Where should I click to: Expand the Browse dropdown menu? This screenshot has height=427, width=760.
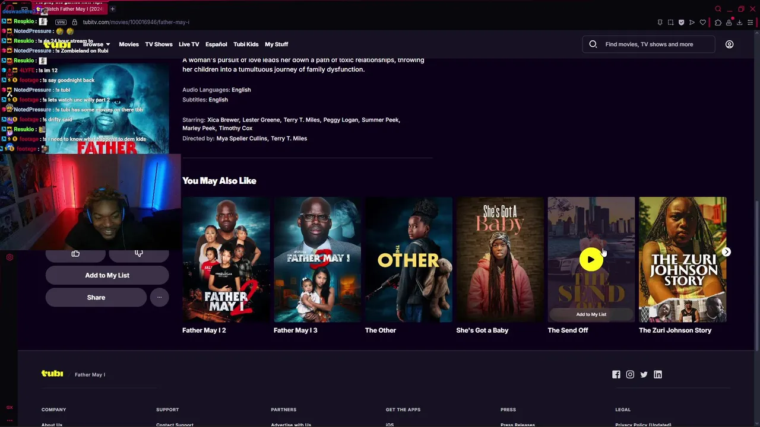click(x=96, y=44)
